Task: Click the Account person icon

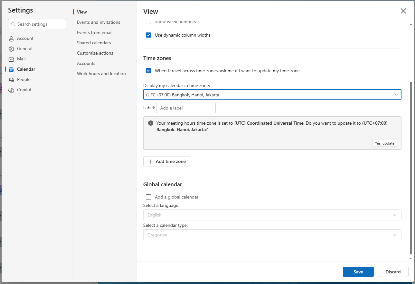Action: click(11, 39)
